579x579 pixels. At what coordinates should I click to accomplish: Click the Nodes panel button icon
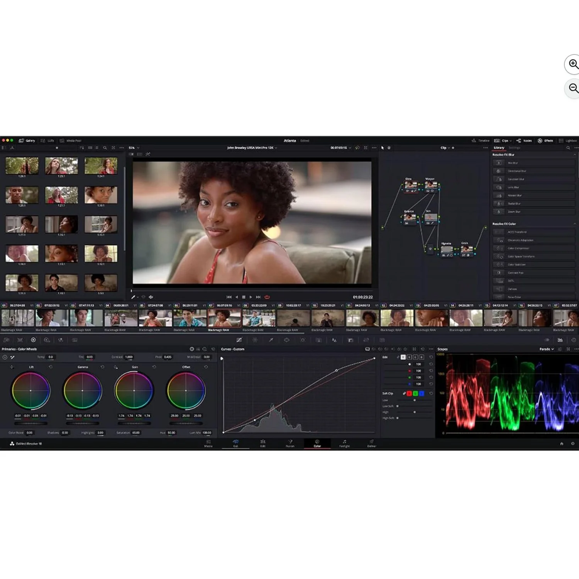524,141
